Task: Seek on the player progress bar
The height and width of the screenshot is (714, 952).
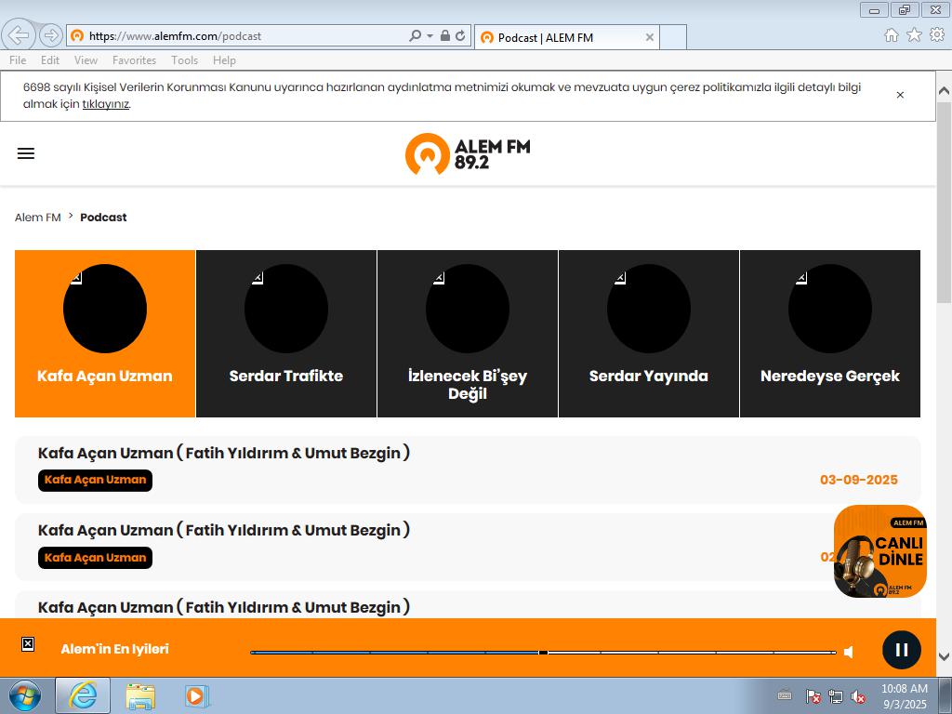Action: [543, 652]
